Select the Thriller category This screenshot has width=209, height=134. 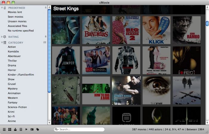12,61
